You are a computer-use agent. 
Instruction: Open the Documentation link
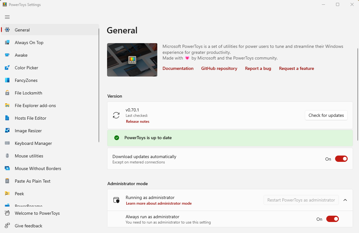coord(178,68)
